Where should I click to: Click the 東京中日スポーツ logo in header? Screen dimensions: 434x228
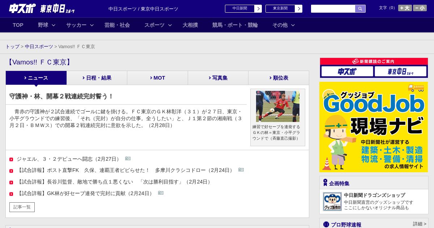(57, 9)
